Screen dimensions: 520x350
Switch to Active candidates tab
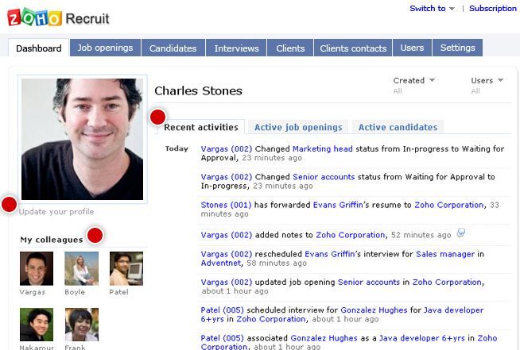(398, 127)
